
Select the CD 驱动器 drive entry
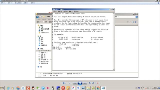(45, 60)
